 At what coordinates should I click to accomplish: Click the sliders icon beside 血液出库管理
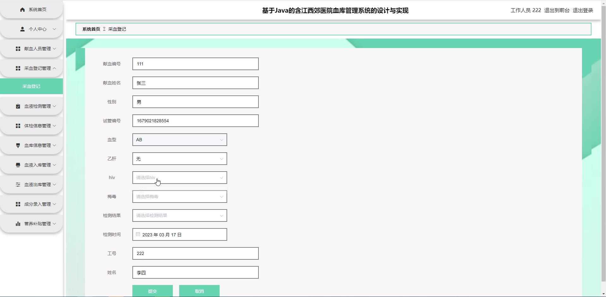(x=18, y=185)
